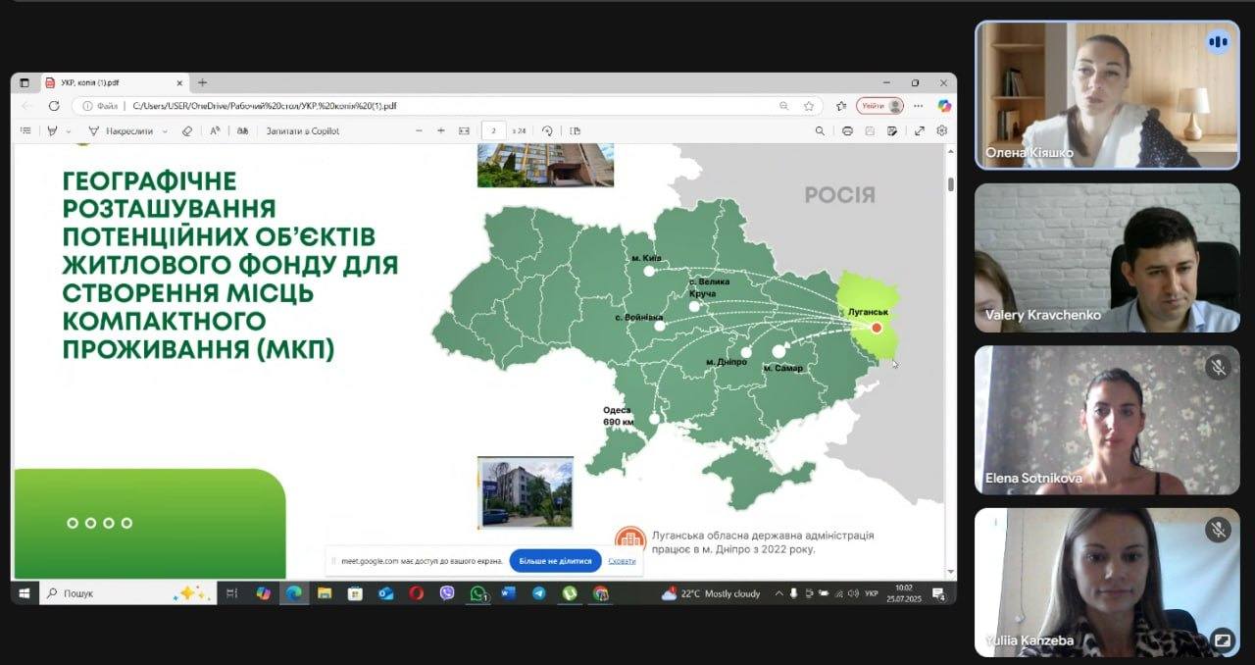Toggle the table of contents sidebar
This screenshot has width=1255, height=665.
(x=25, y=130)
